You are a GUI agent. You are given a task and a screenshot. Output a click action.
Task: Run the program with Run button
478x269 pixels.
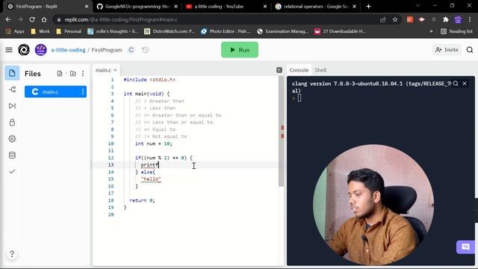tap(240, 50)
